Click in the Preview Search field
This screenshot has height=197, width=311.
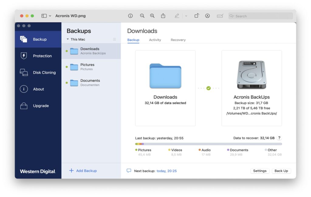pos(261,16)
